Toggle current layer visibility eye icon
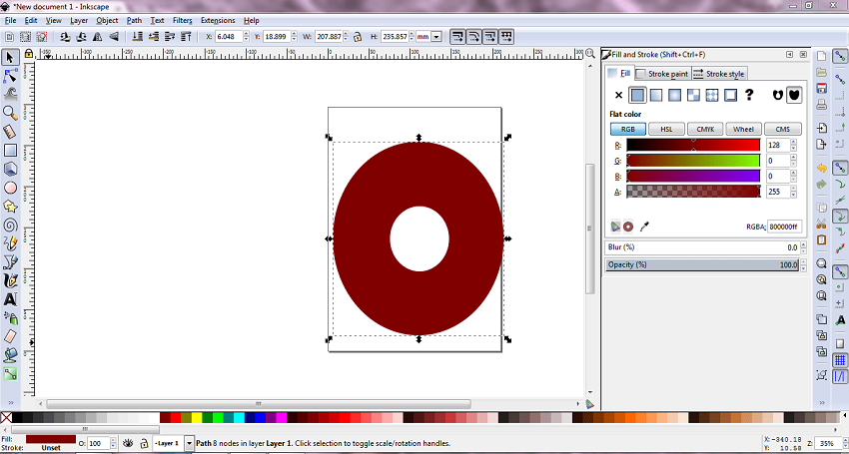 pyautogui.click(x=129, y=443)
